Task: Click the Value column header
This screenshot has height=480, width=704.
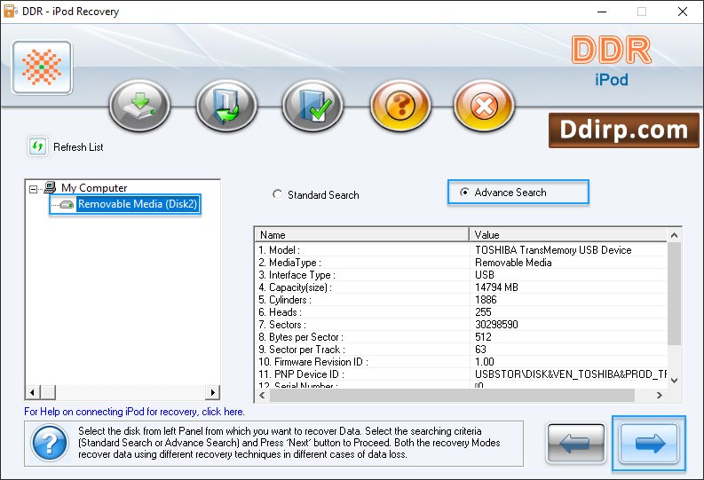Action: [568, 234]
